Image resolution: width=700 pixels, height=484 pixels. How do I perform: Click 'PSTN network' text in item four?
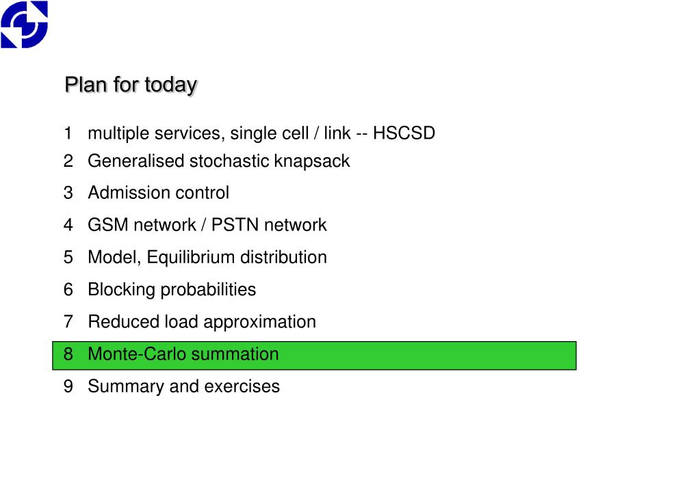(269, 225)
